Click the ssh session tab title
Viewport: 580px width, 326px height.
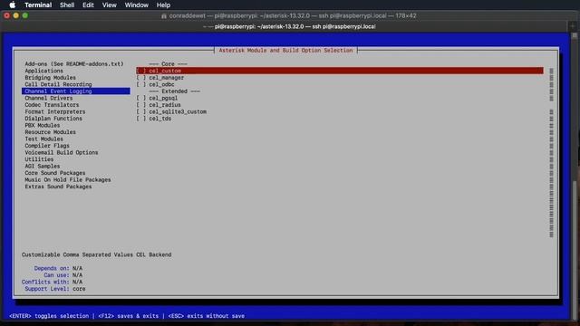point(295,26)
